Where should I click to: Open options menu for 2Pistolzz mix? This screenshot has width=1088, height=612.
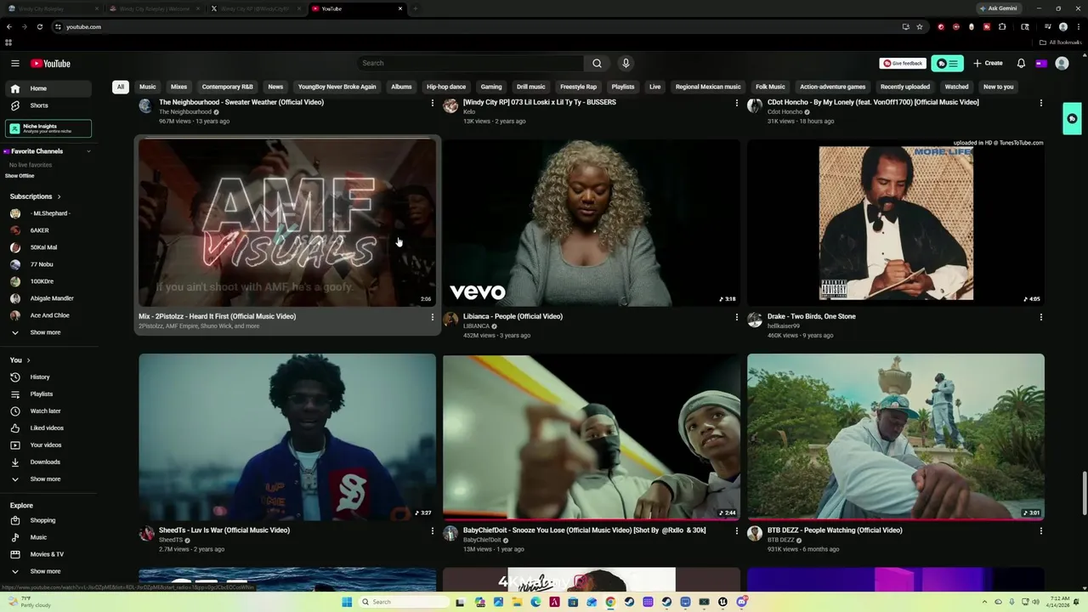[433, 317]
